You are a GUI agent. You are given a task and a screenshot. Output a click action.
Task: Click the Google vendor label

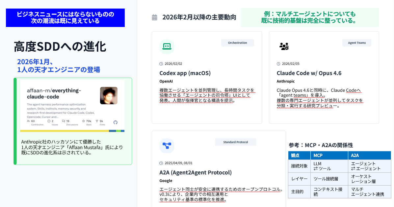pos(166,181)
